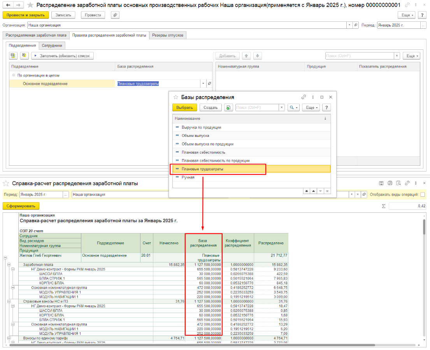Switch to the Резервы отпусков tab
The height and width of the screenshot is (350, 430).
168,35
